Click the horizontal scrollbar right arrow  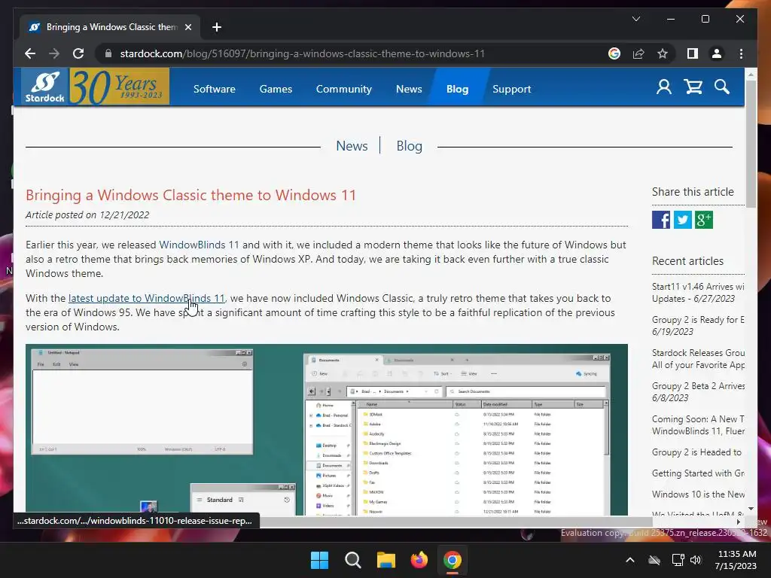739,522
